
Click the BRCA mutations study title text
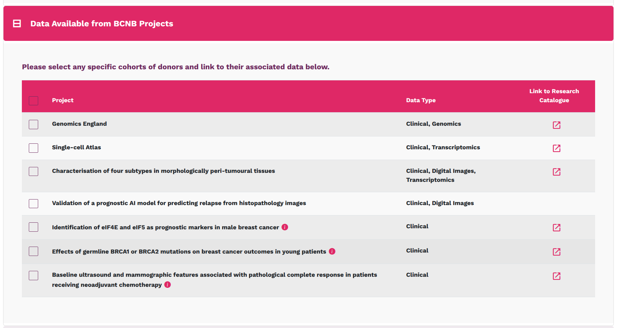click(x=189, y=251)
